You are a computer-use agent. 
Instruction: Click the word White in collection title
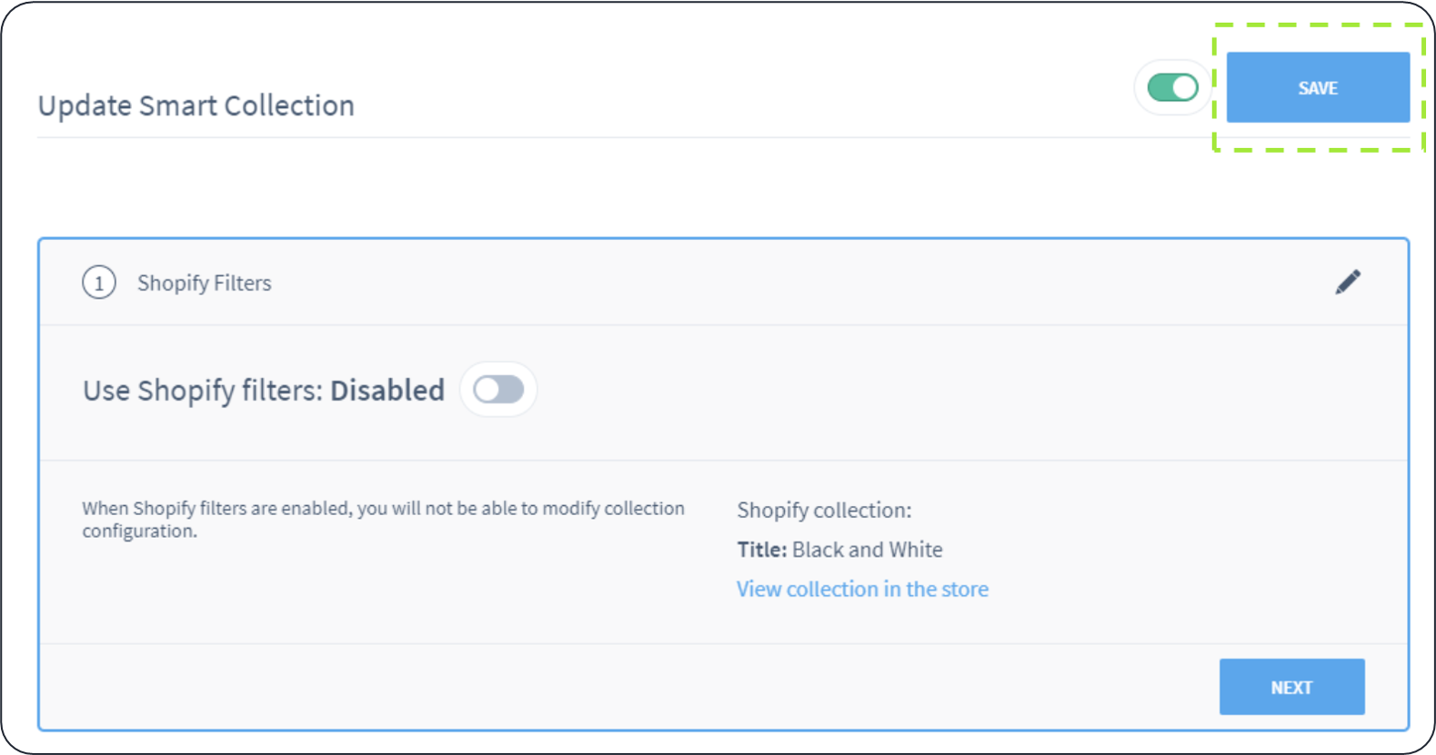coord(916,550)
